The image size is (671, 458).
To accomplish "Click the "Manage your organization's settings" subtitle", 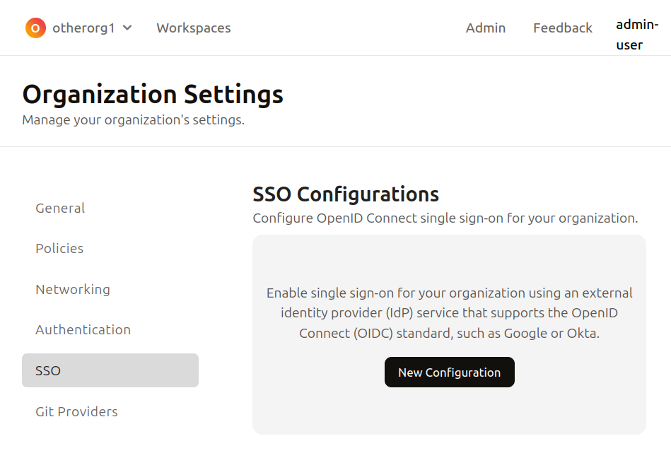I will pos(133,120).
